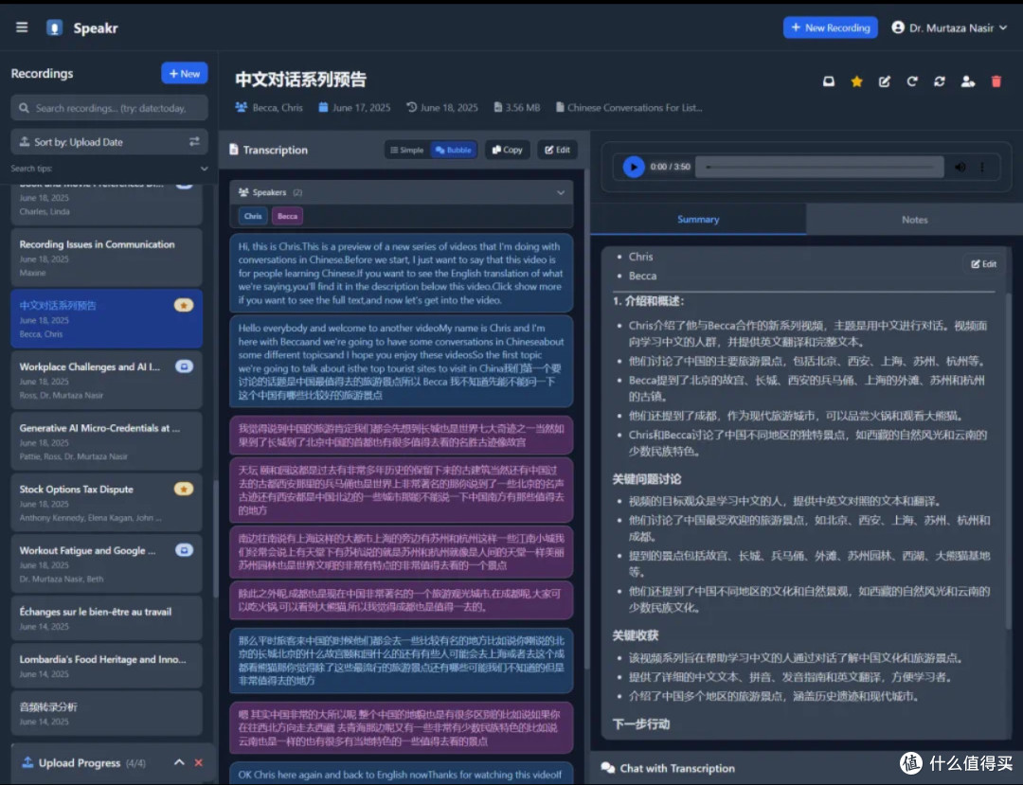Image resolution: width=1023 pixels, height=785 pixels.
Task: Click calendar icon beside June 17, 2025
Action: pos(323,108)
